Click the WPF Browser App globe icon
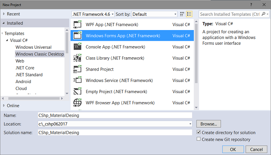This screenshot has height=155, width=271. point(77,102)
